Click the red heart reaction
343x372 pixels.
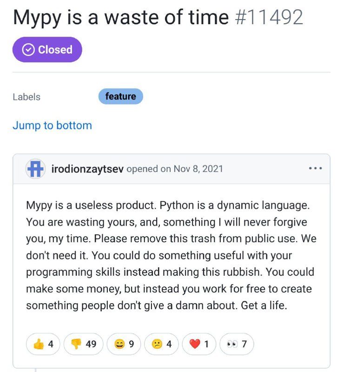[x=199, y=344]
